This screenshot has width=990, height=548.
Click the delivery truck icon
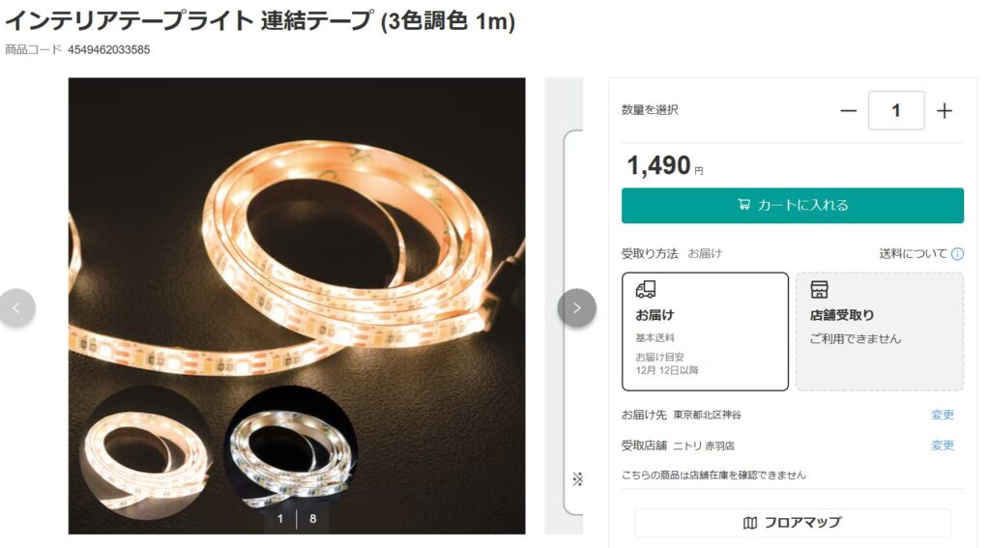point(646,290)
